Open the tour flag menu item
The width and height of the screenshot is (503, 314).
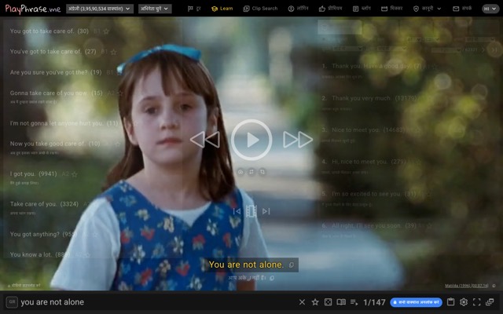pos(194,9)
